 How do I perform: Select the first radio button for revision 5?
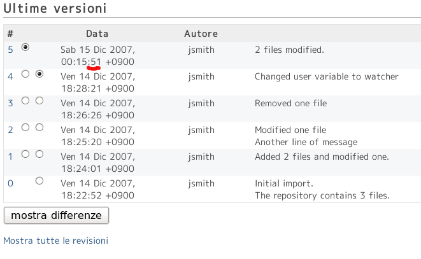pos(25,47)
